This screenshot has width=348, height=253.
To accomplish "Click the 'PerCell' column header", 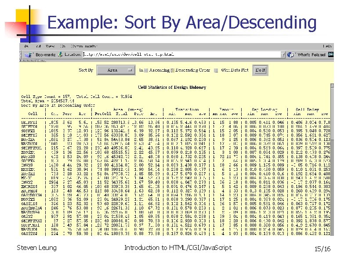I will pos(103,114).
